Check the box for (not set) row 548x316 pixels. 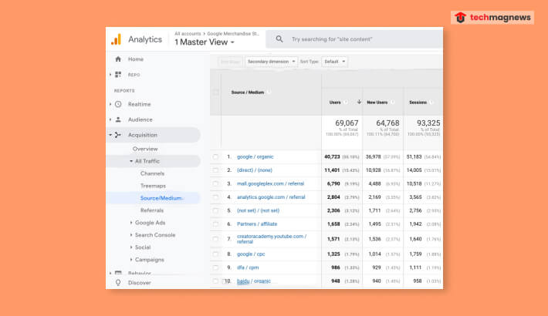215,210
